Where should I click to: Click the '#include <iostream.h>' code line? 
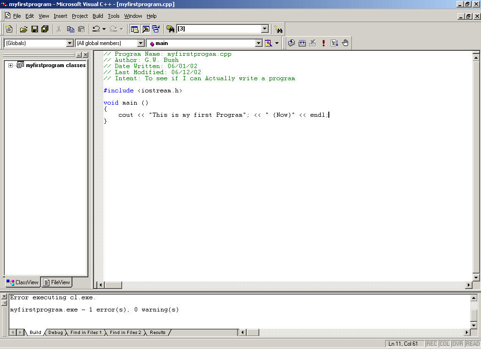point(143,91)
